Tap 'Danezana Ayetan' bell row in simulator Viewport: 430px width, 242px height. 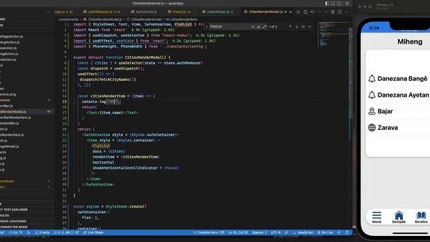398,95
